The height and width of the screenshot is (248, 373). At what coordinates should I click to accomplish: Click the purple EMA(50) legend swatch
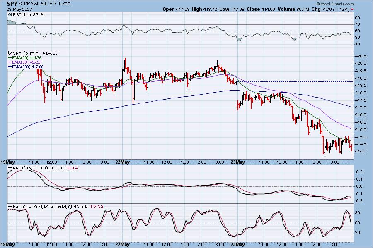click(x=10, y=62)
